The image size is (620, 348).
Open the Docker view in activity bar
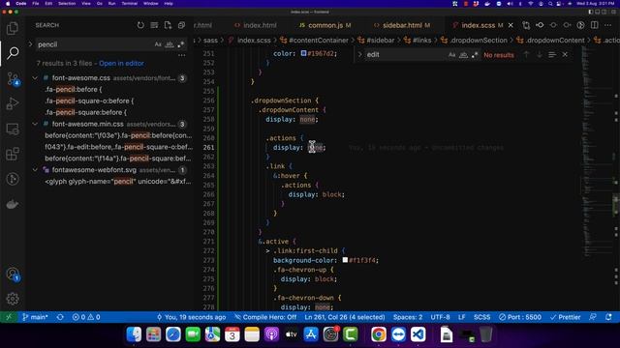[13, 204]
